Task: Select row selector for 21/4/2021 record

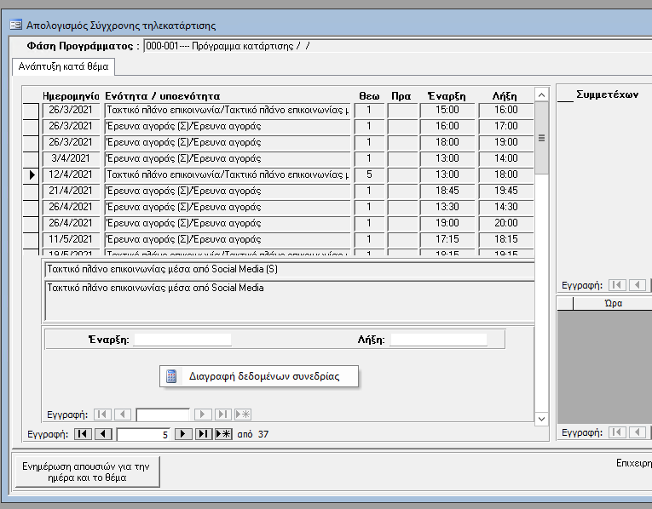Action: point(32,191)
